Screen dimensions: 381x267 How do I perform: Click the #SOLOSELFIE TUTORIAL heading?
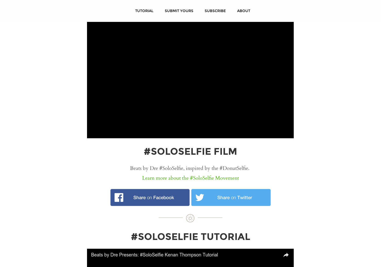(x=190, y=237)
